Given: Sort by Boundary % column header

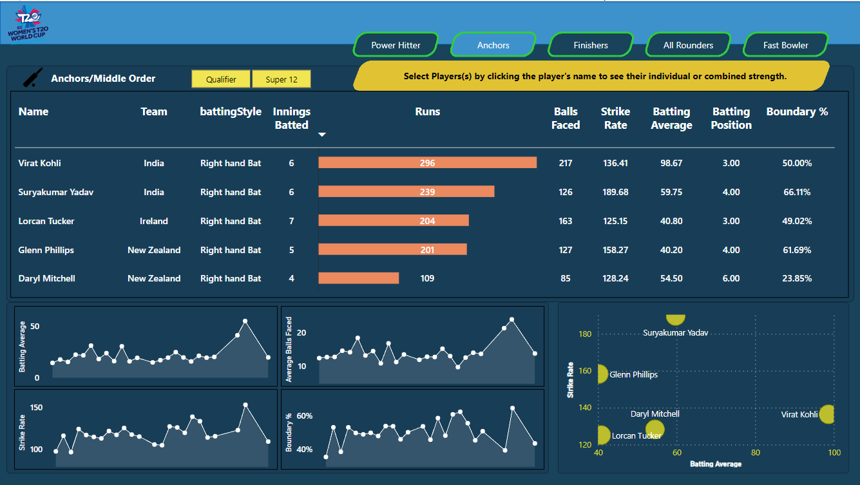Looking at the screenshot, I should [797, 111].
